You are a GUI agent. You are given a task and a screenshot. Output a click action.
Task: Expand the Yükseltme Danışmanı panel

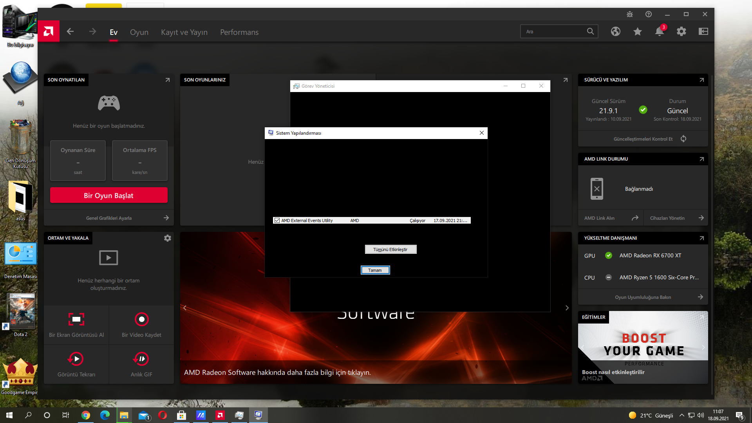tap(701, 238)
